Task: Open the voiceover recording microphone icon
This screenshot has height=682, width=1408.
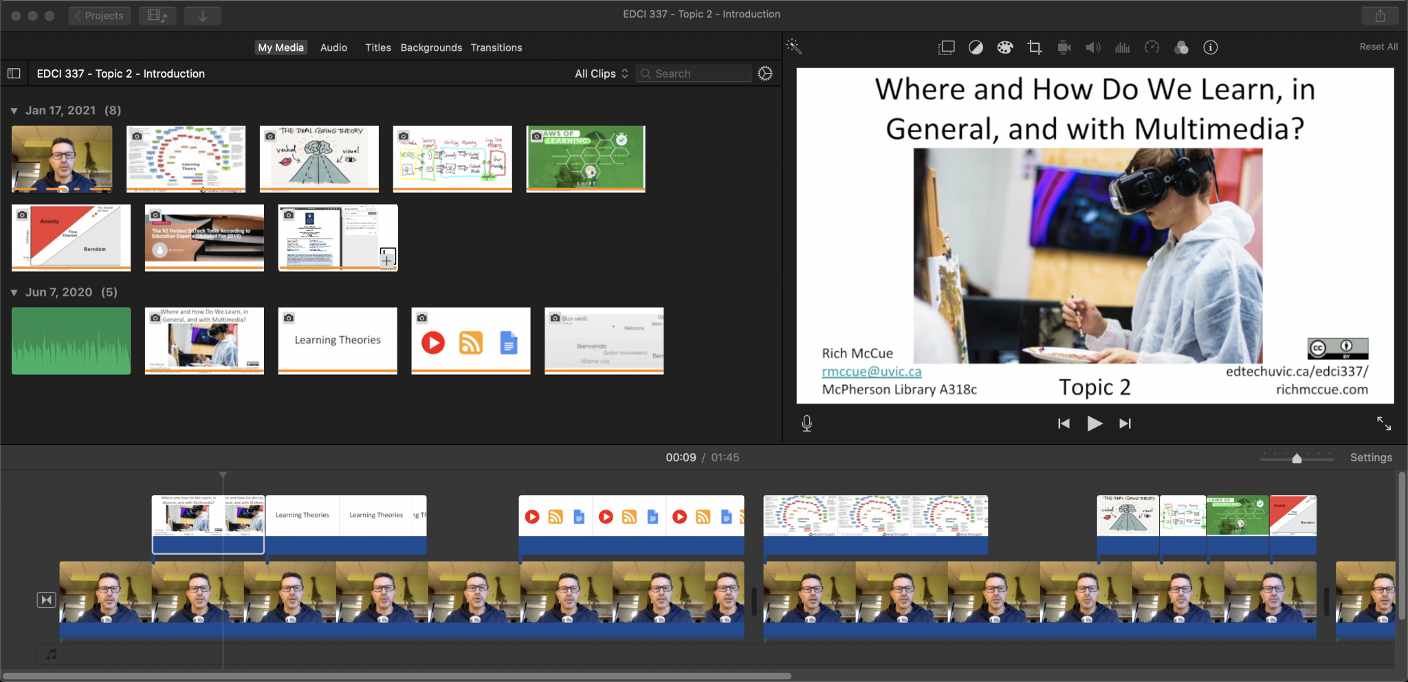Action: [x=807, y=423]
